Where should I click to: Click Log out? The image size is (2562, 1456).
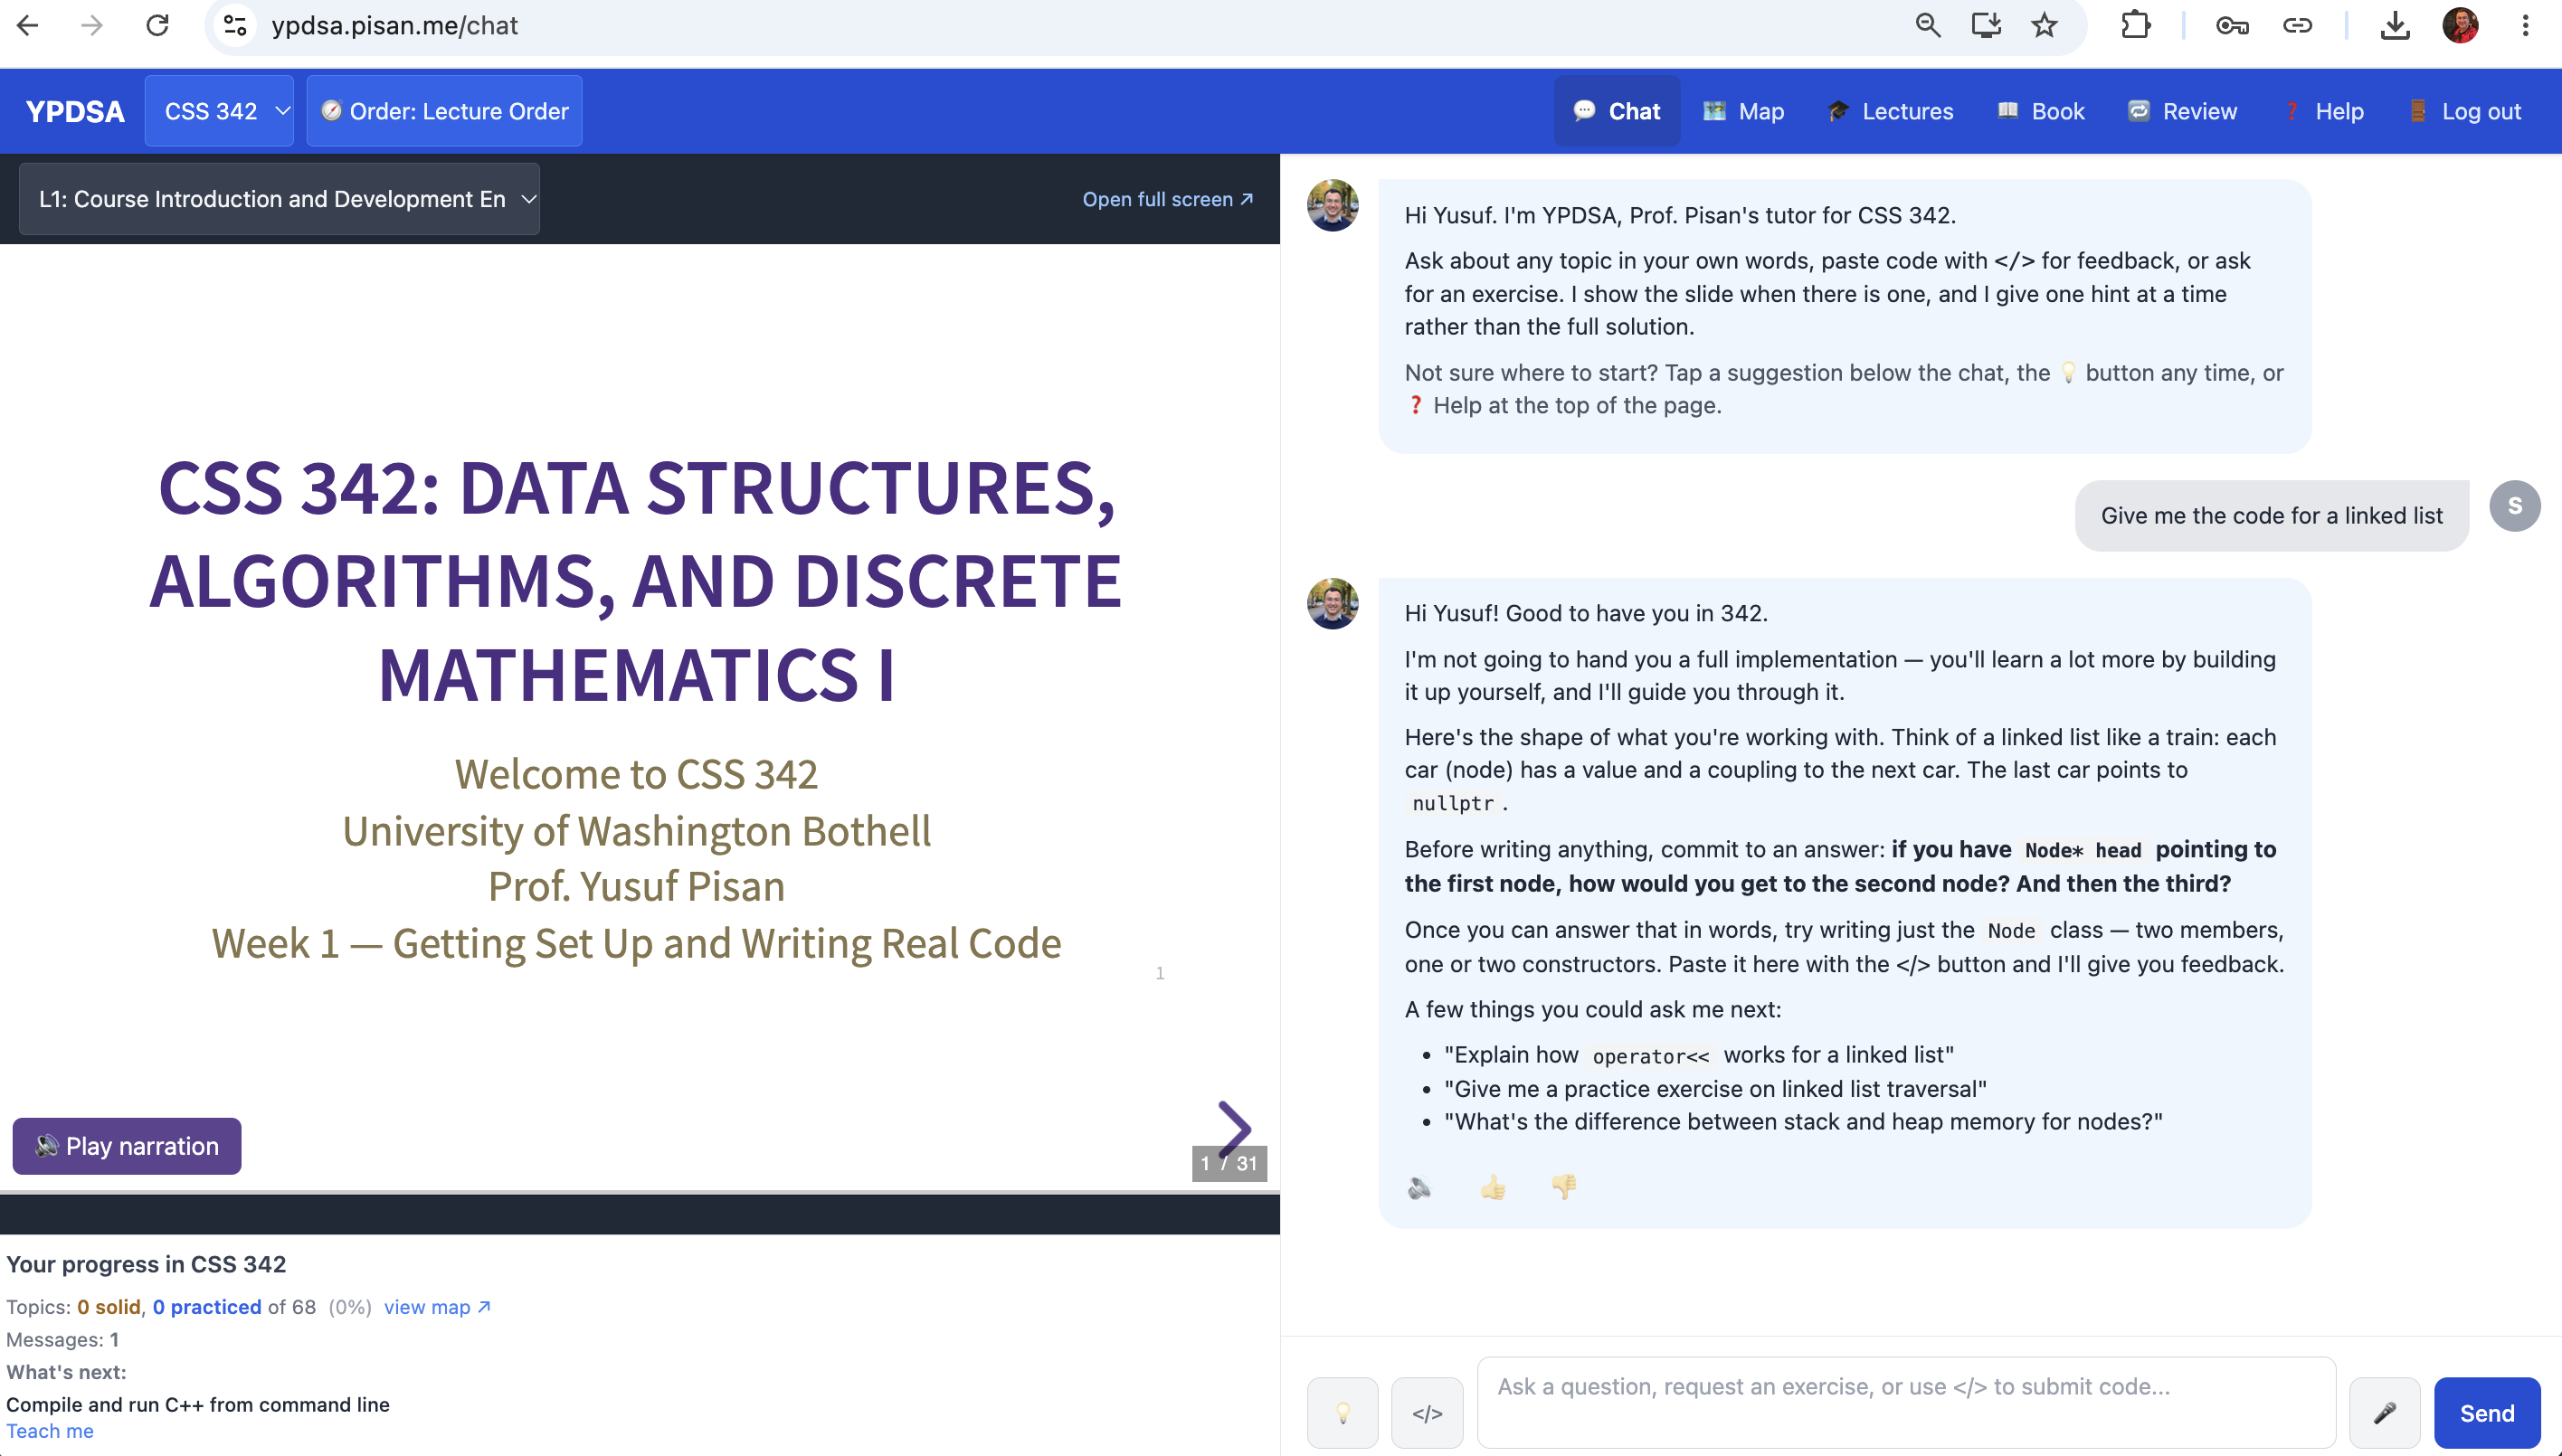point(2464,111)
